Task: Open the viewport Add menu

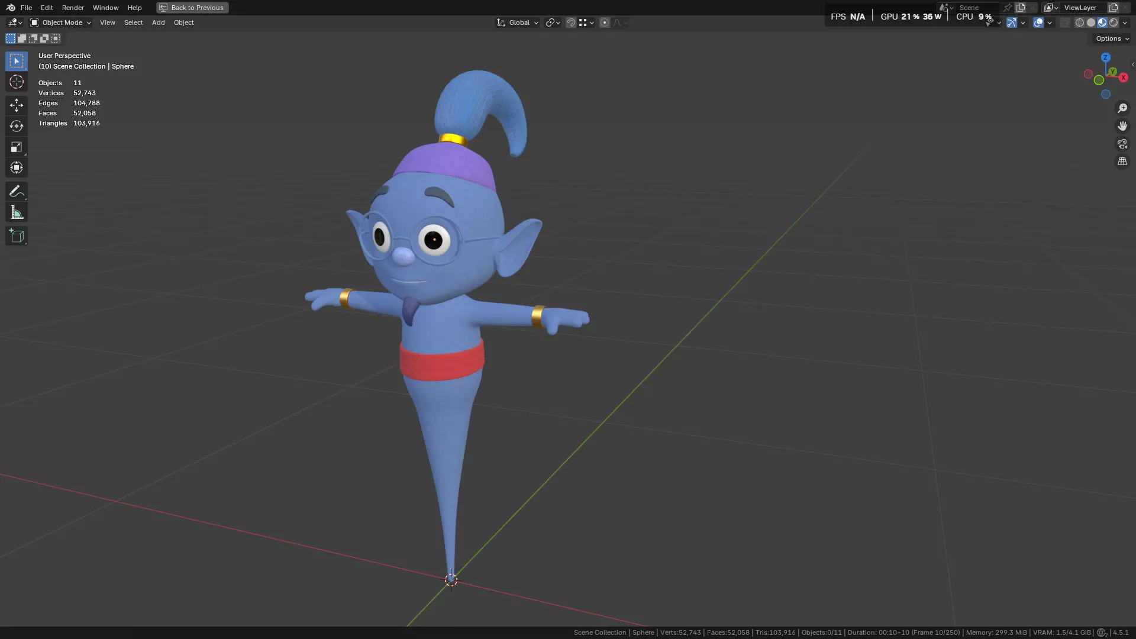Action: click(158, 22)
